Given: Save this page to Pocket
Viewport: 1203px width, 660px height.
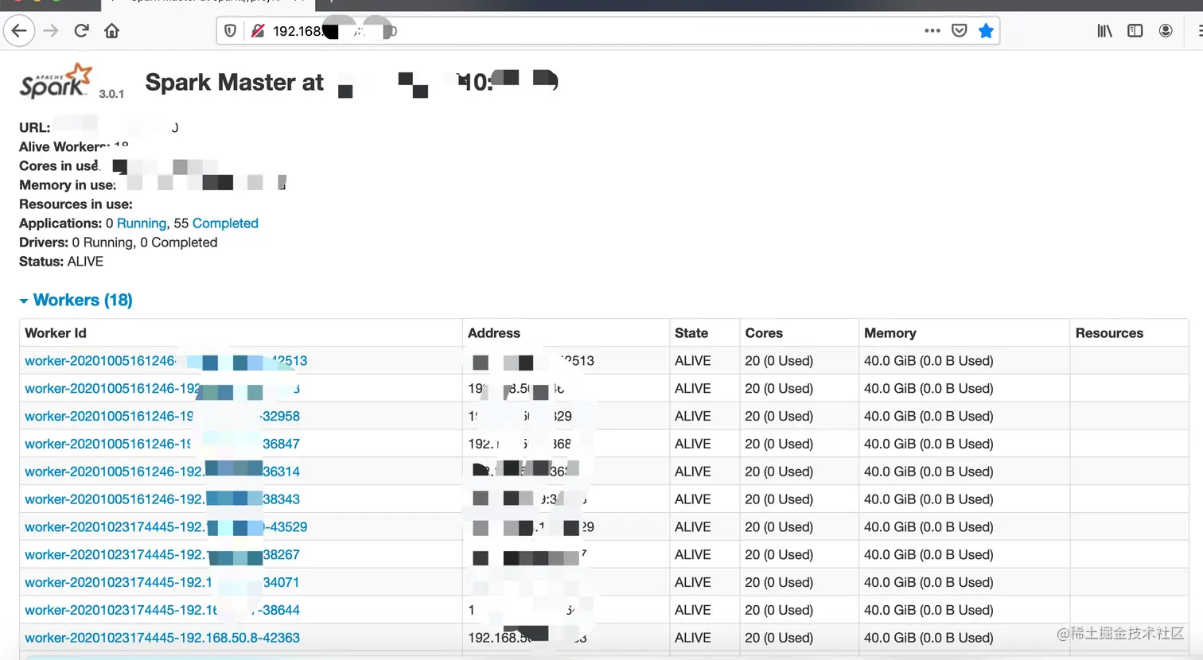Looking at the screenshot, I should 960,31.
